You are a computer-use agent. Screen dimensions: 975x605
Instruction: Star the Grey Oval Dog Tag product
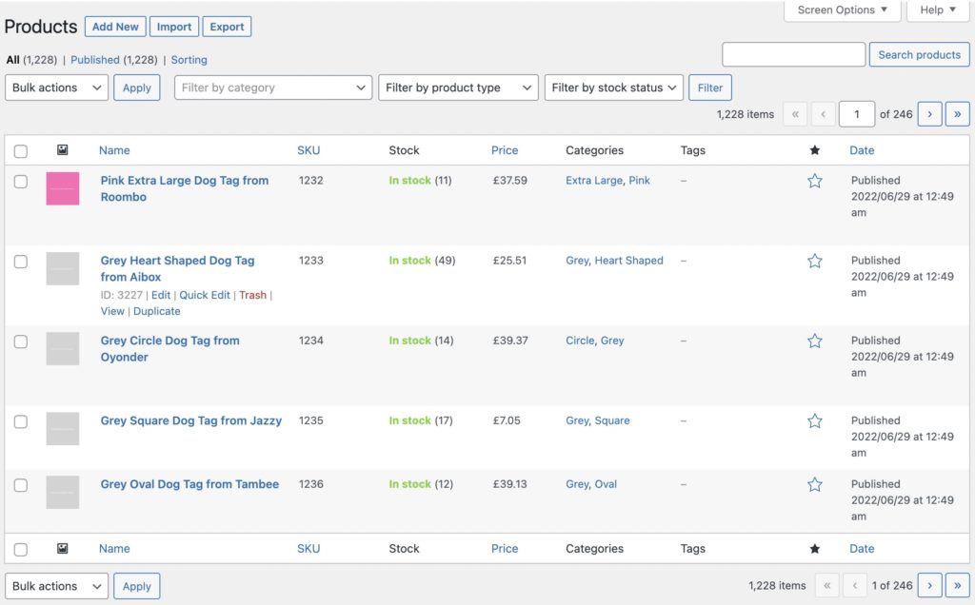(x=814, y=484)
